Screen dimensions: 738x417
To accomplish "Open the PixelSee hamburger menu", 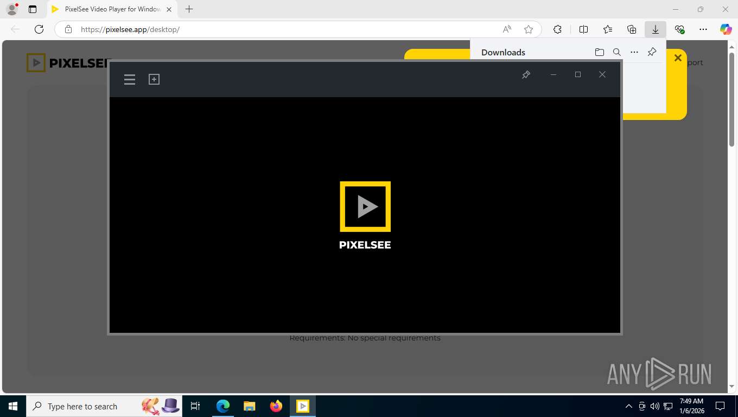I will coord(130,80).
